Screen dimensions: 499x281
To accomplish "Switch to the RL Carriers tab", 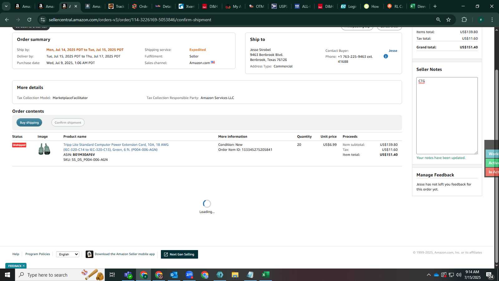I will (x=395, y=6).
